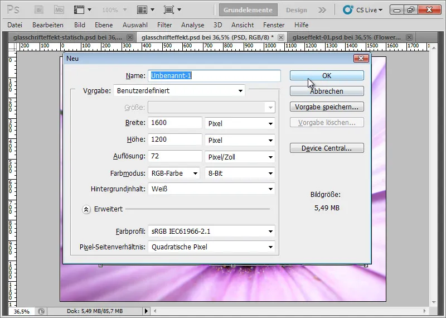The height and width of the screenshot is (318, 446).
Task: Confirm the new document with OK
Action: (327, 75)
